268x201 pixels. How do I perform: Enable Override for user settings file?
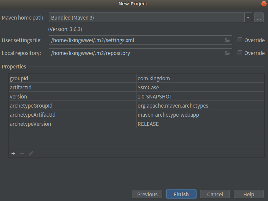tap(240, 40)
